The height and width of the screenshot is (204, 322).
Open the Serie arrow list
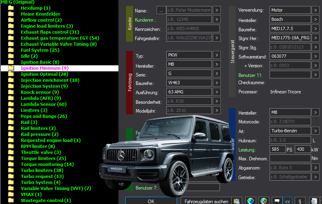pos(217,73)
